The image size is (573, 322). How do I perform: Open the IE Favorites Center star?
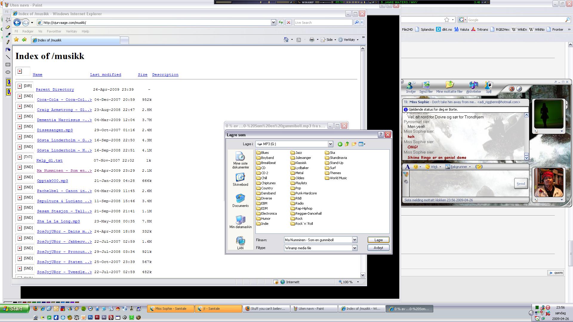(x=16, y=40)
